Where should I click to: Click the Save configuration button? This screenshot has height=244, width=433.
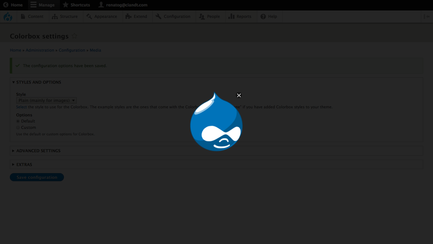37,177
